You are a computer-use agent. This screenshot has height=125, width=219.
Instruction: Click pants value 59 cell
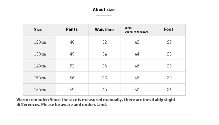[72, 90]
